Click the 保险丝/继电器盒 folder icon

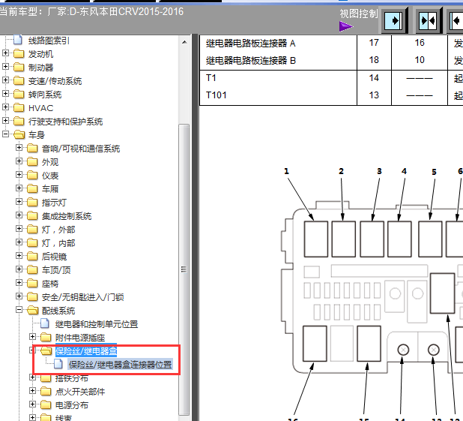46,351
